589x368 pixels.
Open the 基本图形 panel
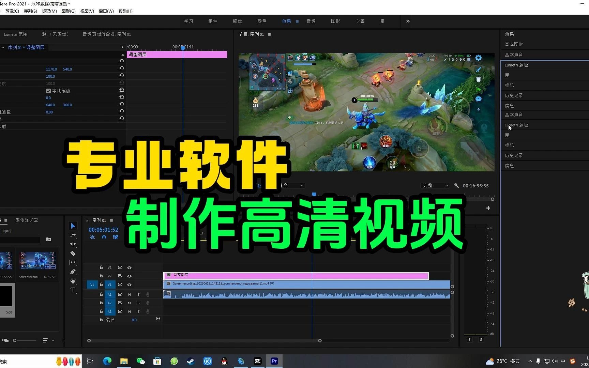pyautogui.click(x=514, y=44)
